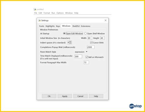Click the 'Window Preferences' group label
The image size is (145, 112).
tap(49, 30)
